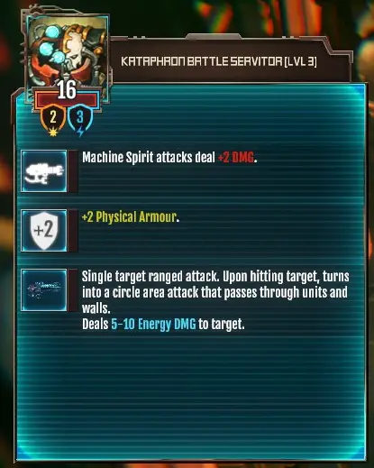The image size is (374, 468).
Task: Select the ranged energy attack weapon icon
Action: tap(44, 289)
